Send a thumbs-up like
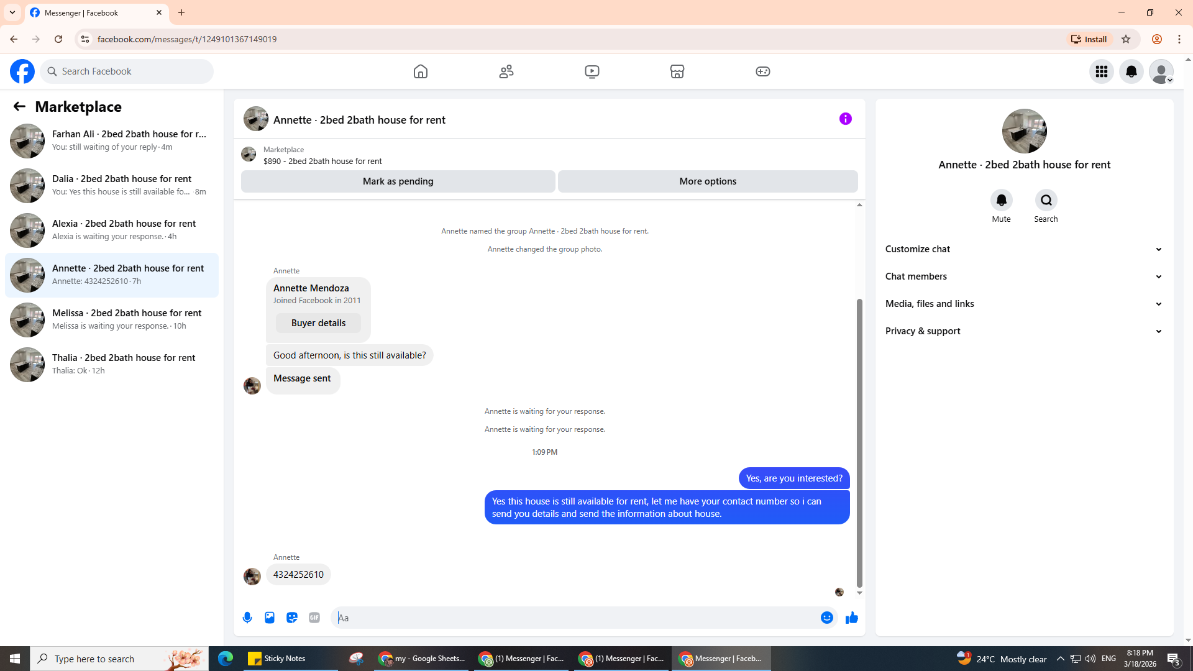Viewport: 1193px width, 671px height. (851, 618)
